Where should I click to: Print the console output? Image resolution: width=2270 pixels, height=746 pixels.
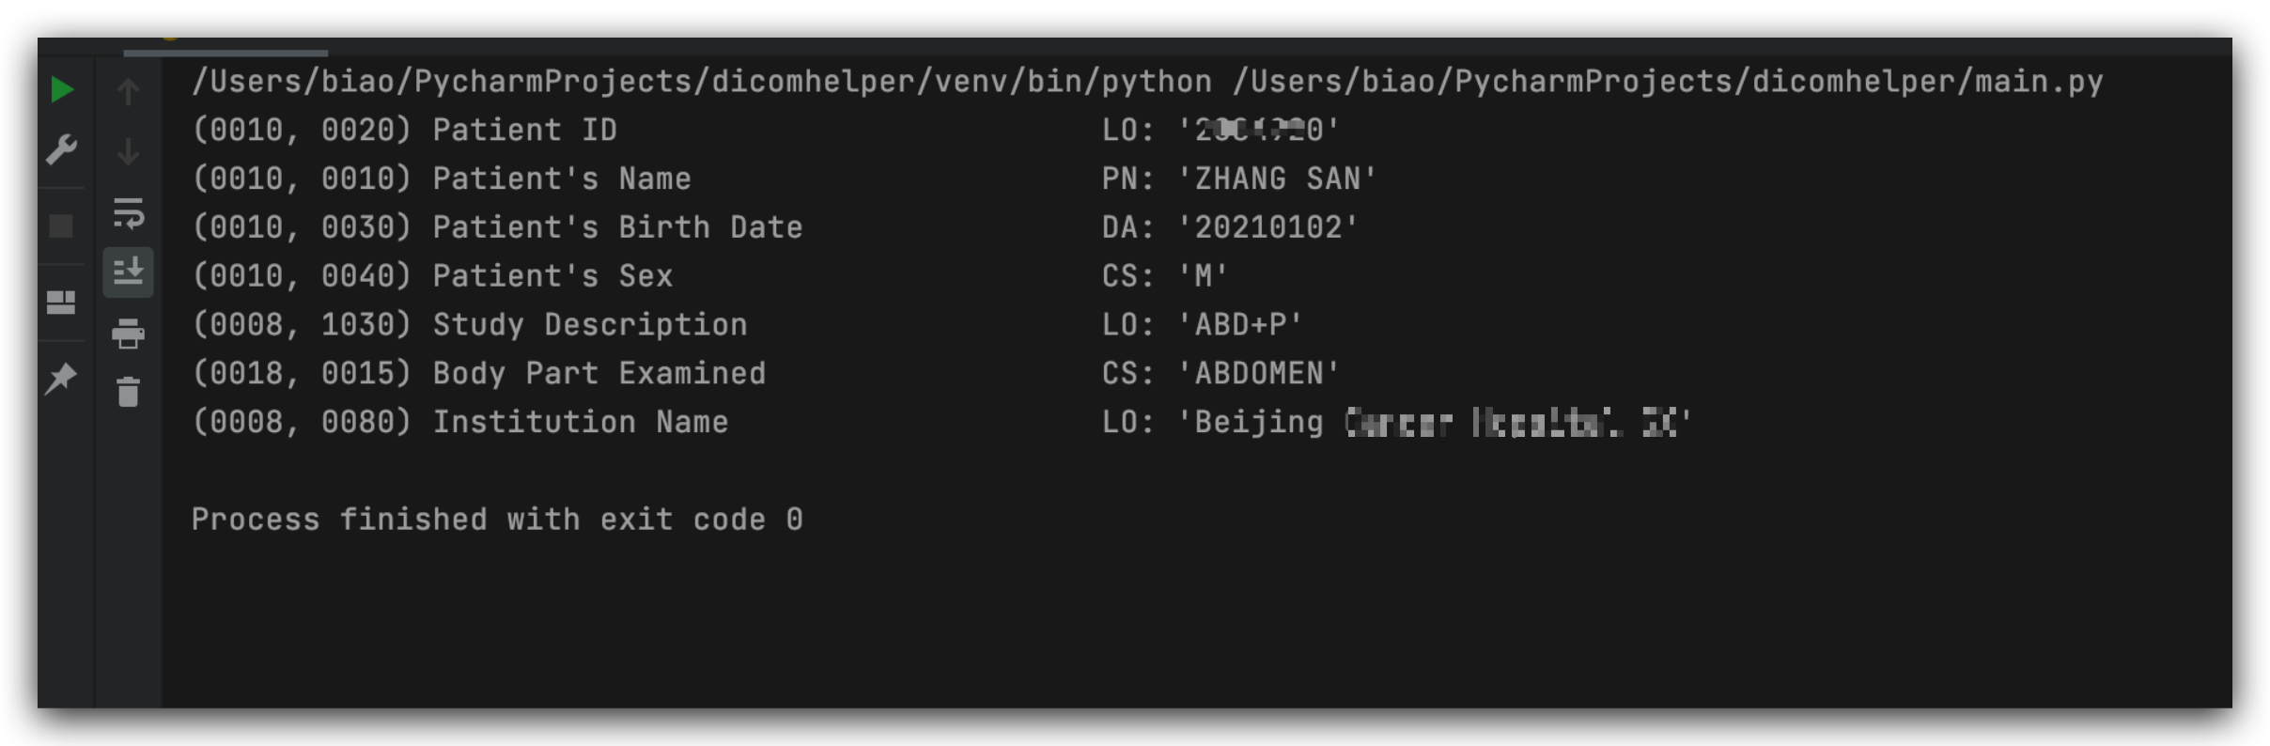(129, 334)
